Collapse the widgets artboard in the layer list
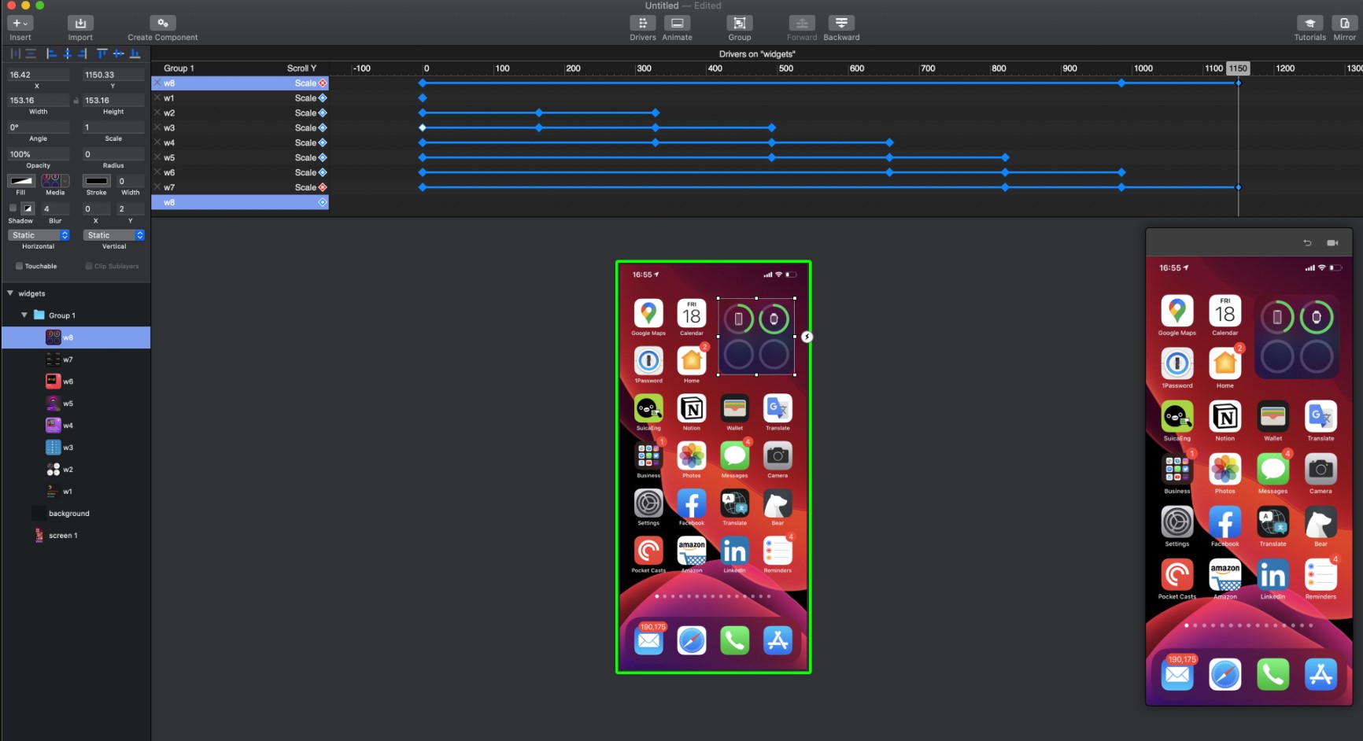The height and width of the screenshot is (741, 1363). pos(10,293)
